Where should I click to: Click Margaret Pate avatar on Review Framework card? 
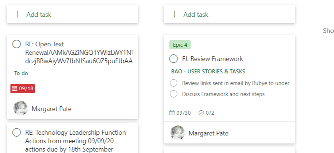[177, 133]
